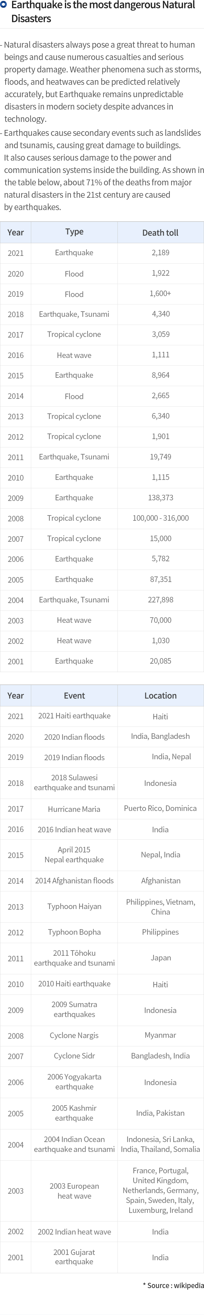Click the death toll value 138,373
The height and width of the screenshot is (1315, 204).
(x=160, y=498)
